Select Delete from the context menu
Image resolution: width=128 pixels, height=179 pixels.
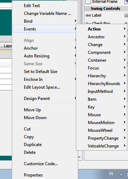45,152
